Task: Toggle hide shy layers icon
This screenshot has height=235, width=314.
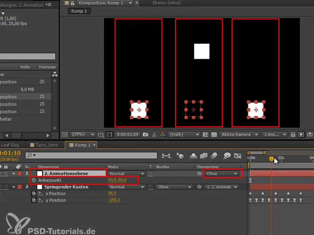Action: (x=193, y=155)
